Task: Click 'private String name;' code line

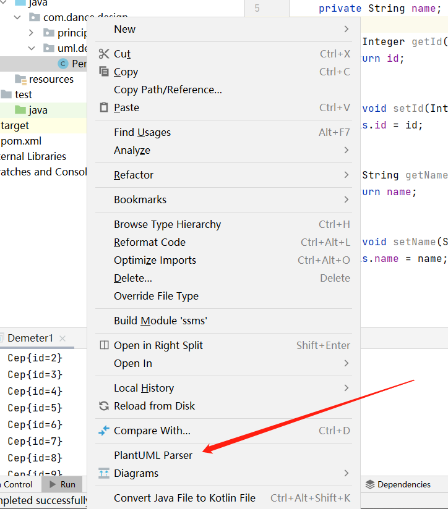Action: pos(380,8)
